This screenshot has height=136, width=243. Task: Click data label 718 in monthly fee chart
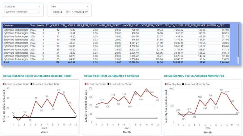[x=211, y=96]
